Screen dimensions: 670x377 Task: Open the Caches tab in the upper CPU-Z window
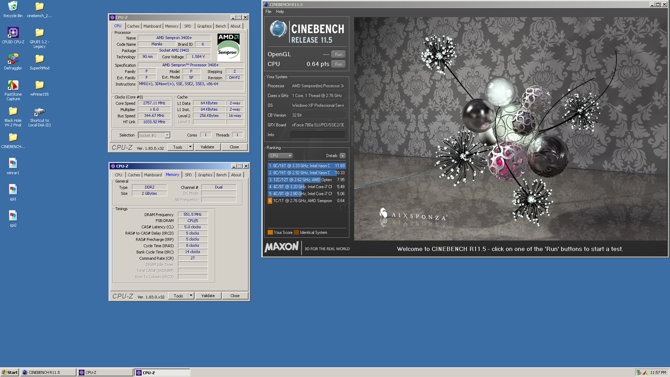point(133,26)
